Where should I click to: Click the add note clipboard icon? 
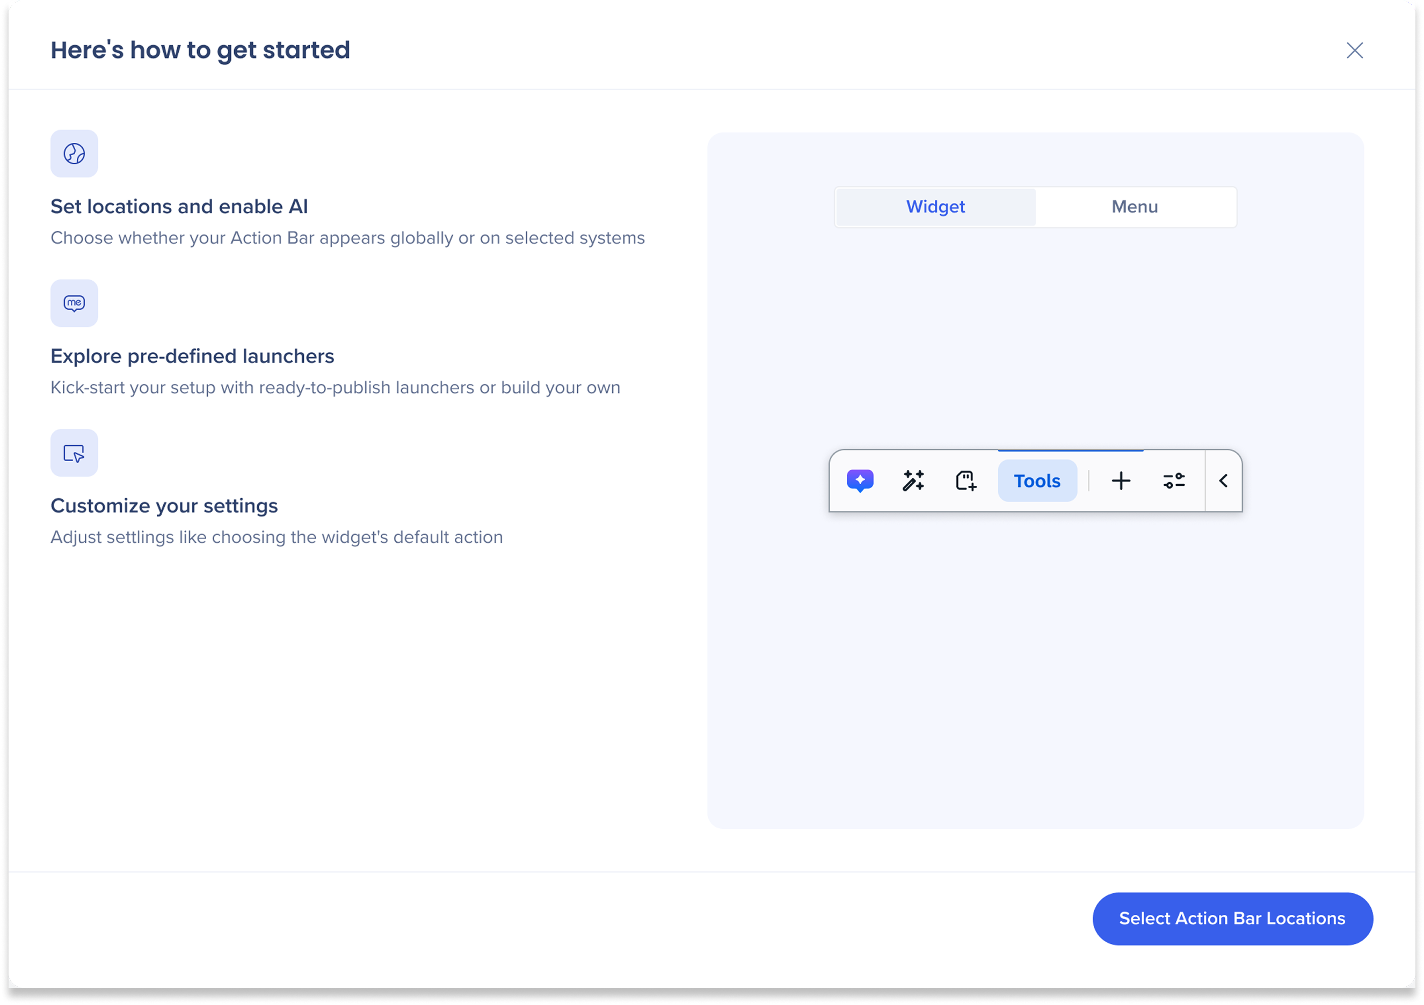[x=967, y=480]
